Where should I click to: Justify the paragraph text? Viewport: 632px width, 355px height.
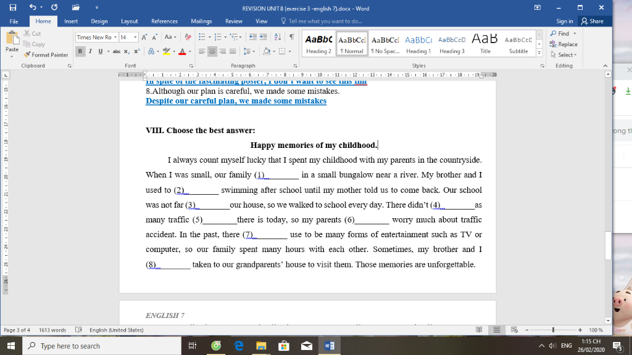(233, 51)
